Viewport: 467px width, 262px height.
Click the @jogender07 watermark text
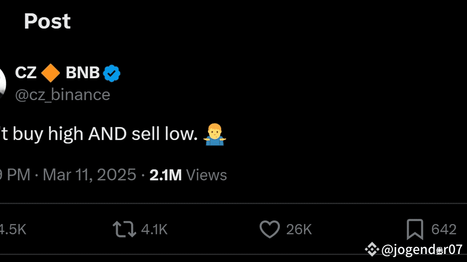coord(422,249)
